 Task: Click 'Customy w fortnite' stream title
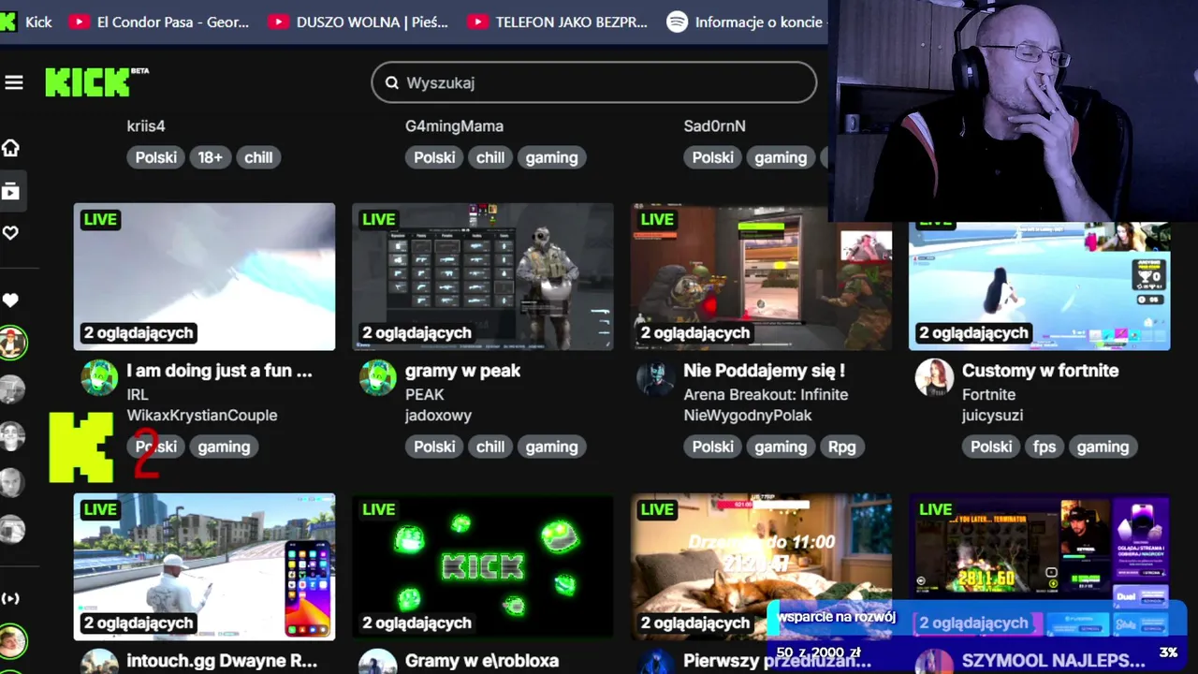pyautogui.click(x=1040, y=371)
